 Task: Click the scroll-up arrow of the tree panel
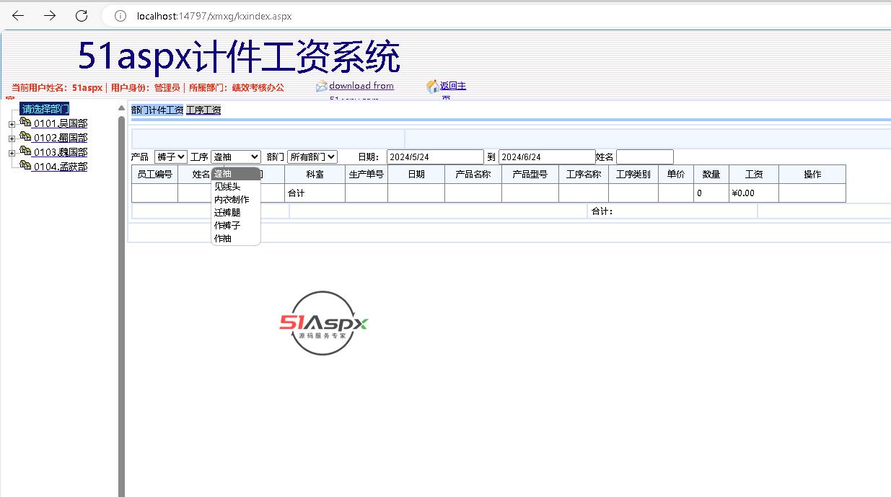click(121, 108)
